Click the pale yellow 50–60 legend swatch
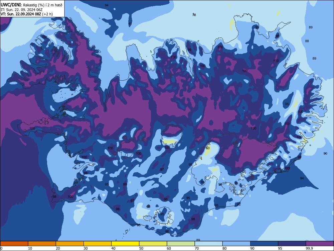This screenshot has width=334, height=251. 153,244
